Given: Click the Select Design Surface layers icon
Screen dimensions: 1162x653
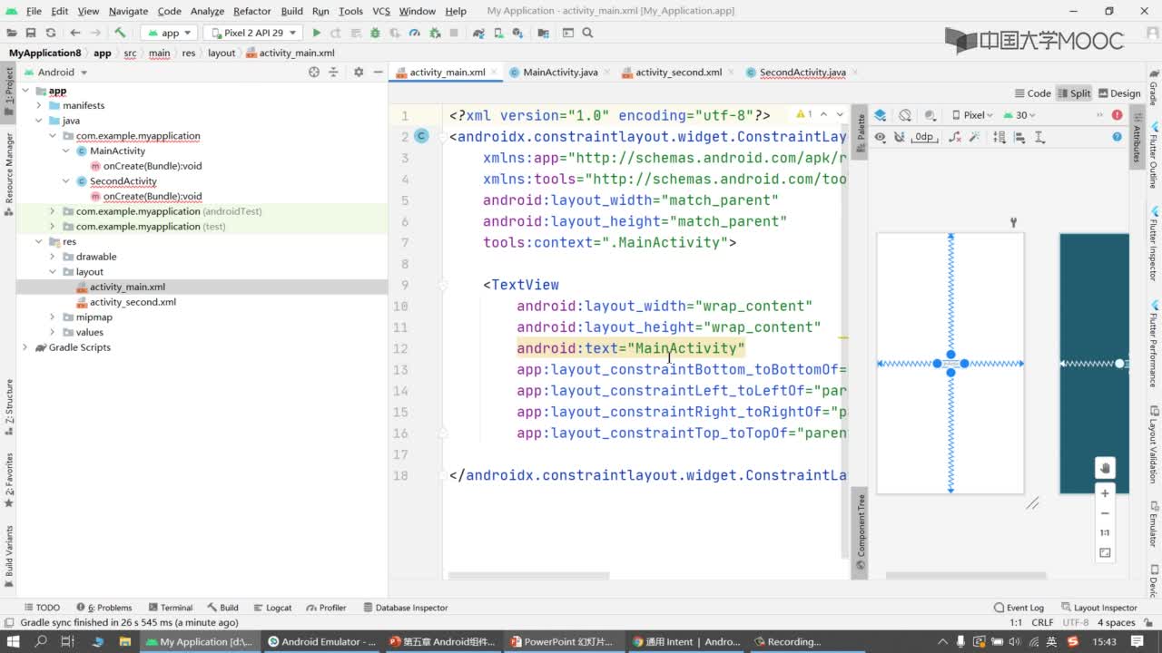Looking at the screenshot, I should [x=881, y=115].
